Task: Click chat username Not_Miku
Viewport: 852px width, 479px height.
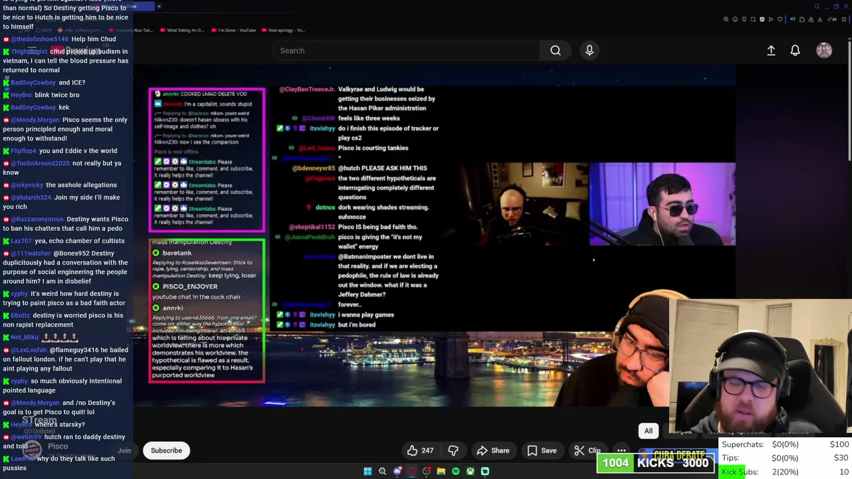Action: (x=24, y=337)
